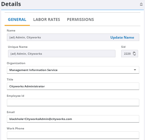Click the Name field showing (ad) Admin, Cityworks
This screenshot has height=140, width=145.
(x=73, y=37)
